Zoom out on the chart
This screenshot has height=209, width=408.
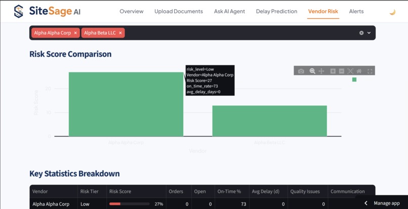coord(342,71)
